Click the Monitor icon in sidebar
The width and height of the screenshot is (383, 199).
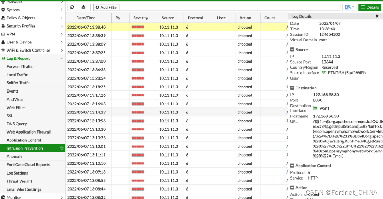pyautogui.click(x=3, y=197)
